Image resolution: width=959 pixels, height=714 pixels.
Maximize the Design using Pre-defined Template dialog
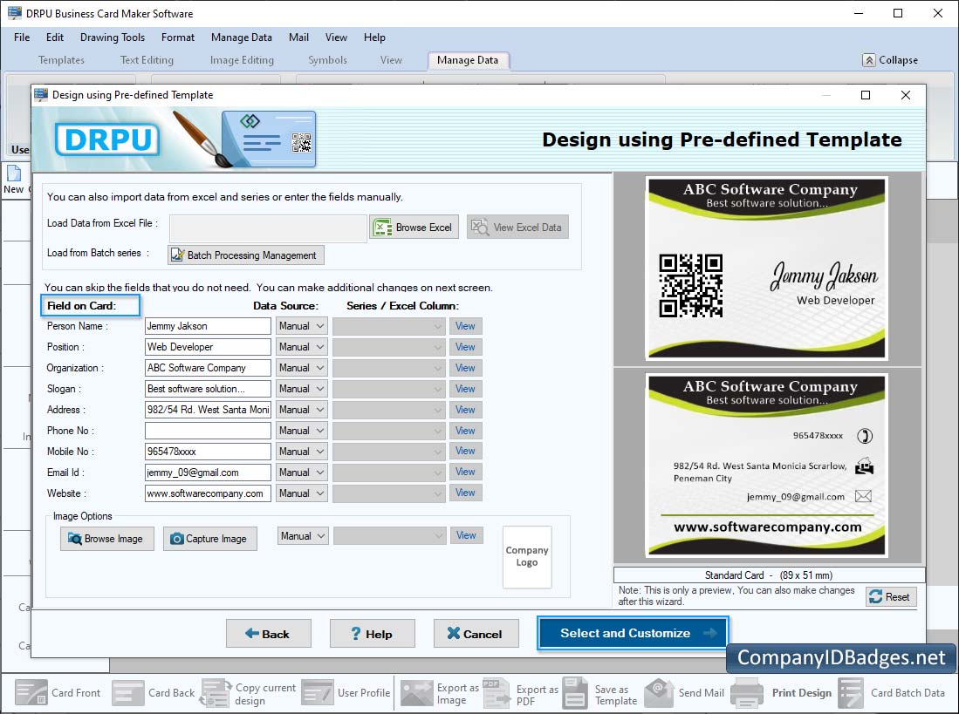pos(866,95)
